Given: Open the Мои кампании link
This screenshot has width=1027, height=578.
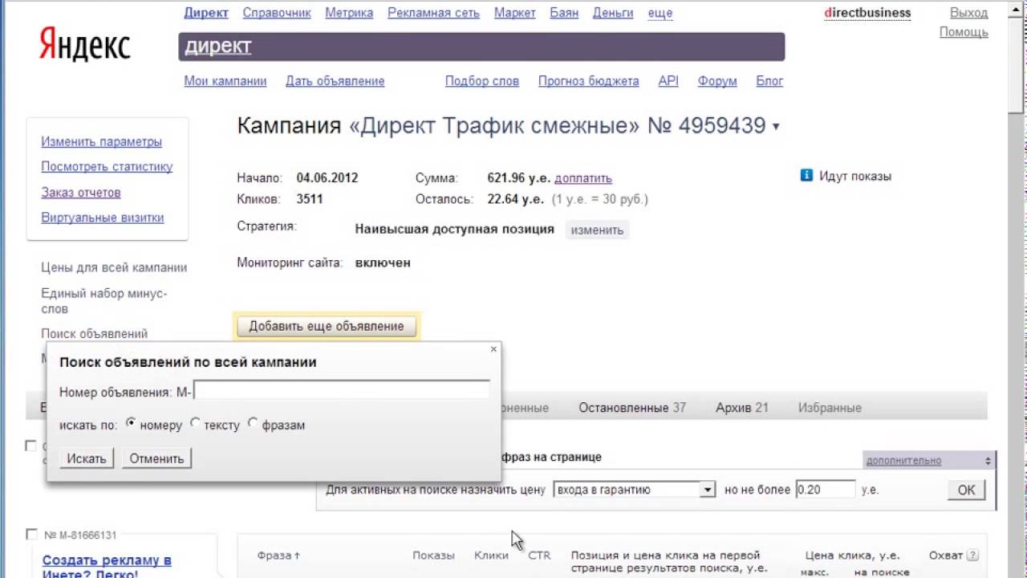Looking at the screenshot, I should pos(225,81).
